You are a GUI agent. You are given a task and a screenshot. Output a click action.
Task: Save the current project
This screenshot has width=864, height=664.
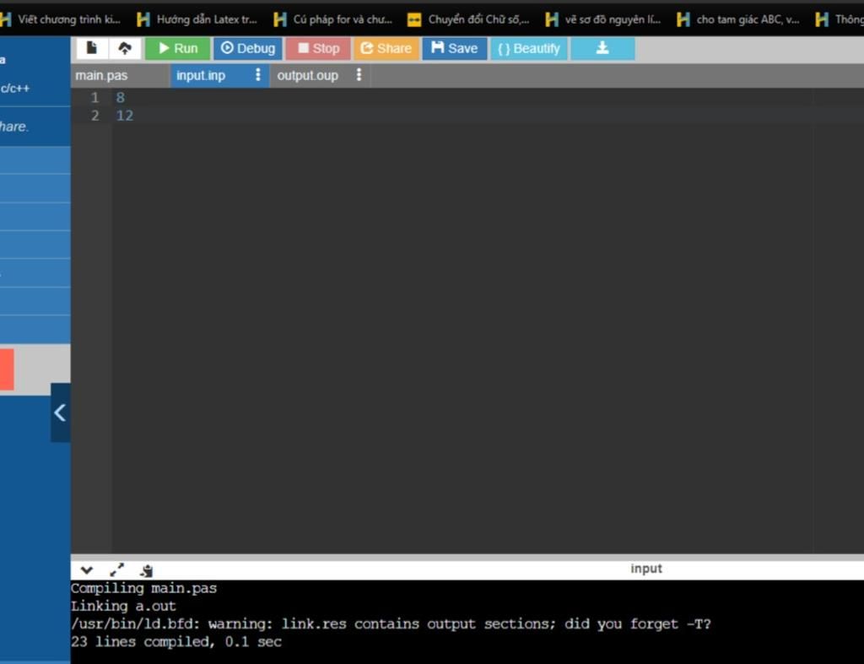point(455,48)
